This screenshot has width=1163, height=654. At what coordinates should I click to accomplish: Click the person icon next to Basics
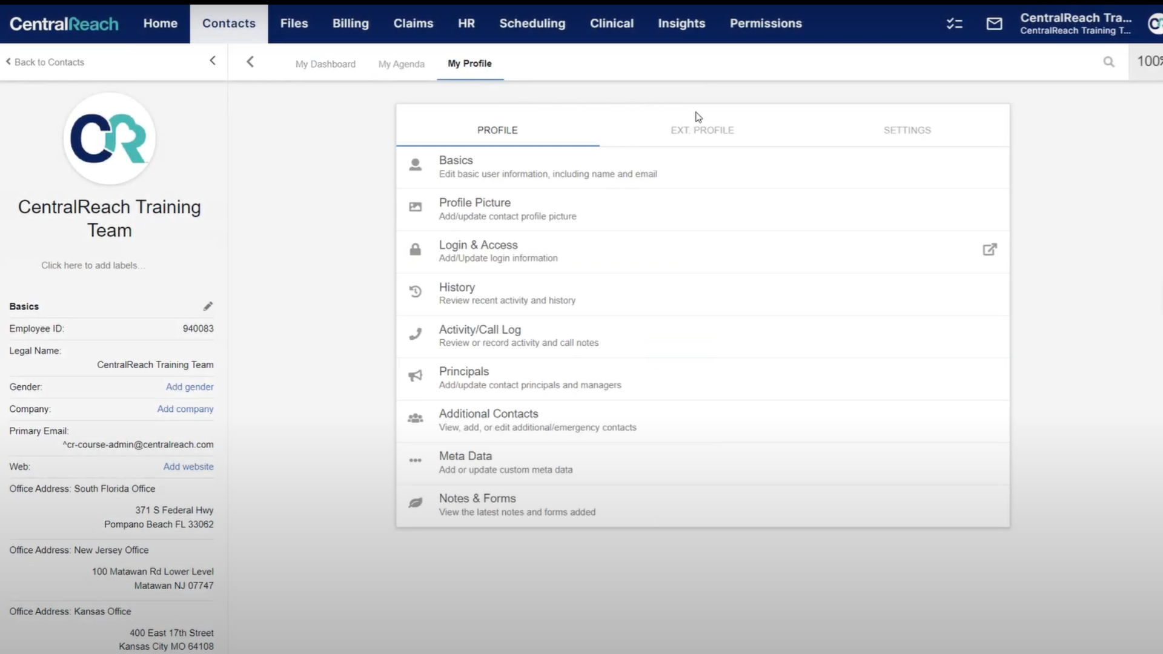(415, 165)
